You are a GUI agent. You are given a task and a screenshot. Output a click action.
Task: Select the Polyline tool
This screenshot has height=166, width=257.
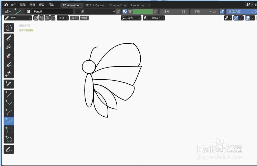tap(9, 103)
